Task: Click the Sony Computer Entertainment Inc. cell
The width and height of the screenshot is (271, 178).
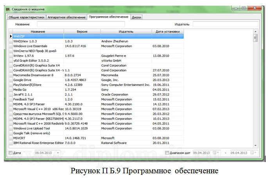Action: coord(126,85)
